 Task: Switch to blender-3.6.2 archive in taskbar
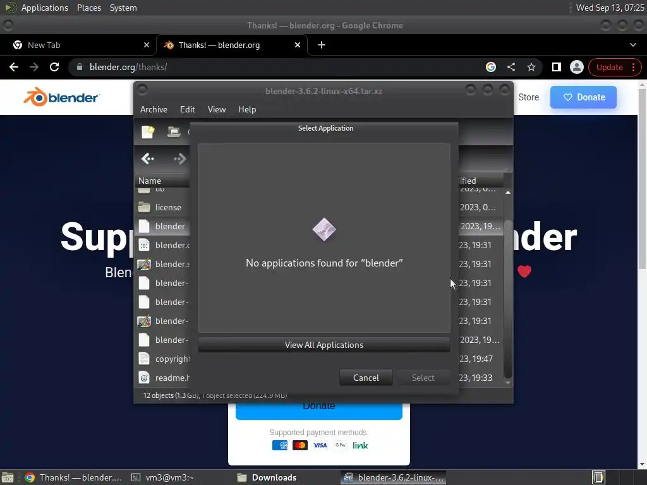[x=393, y=477]
